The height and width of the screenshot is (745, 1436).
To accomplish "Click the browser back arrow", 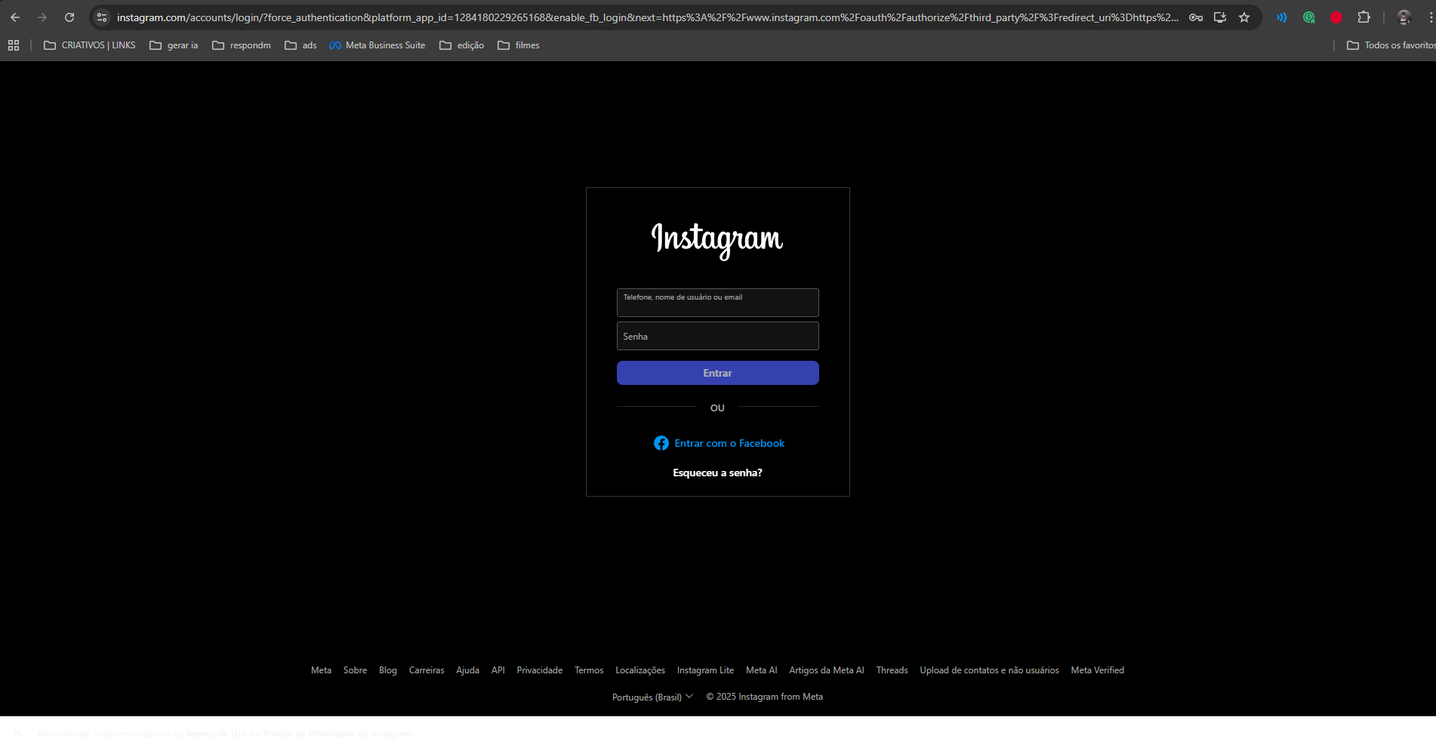I will [15, 17].
